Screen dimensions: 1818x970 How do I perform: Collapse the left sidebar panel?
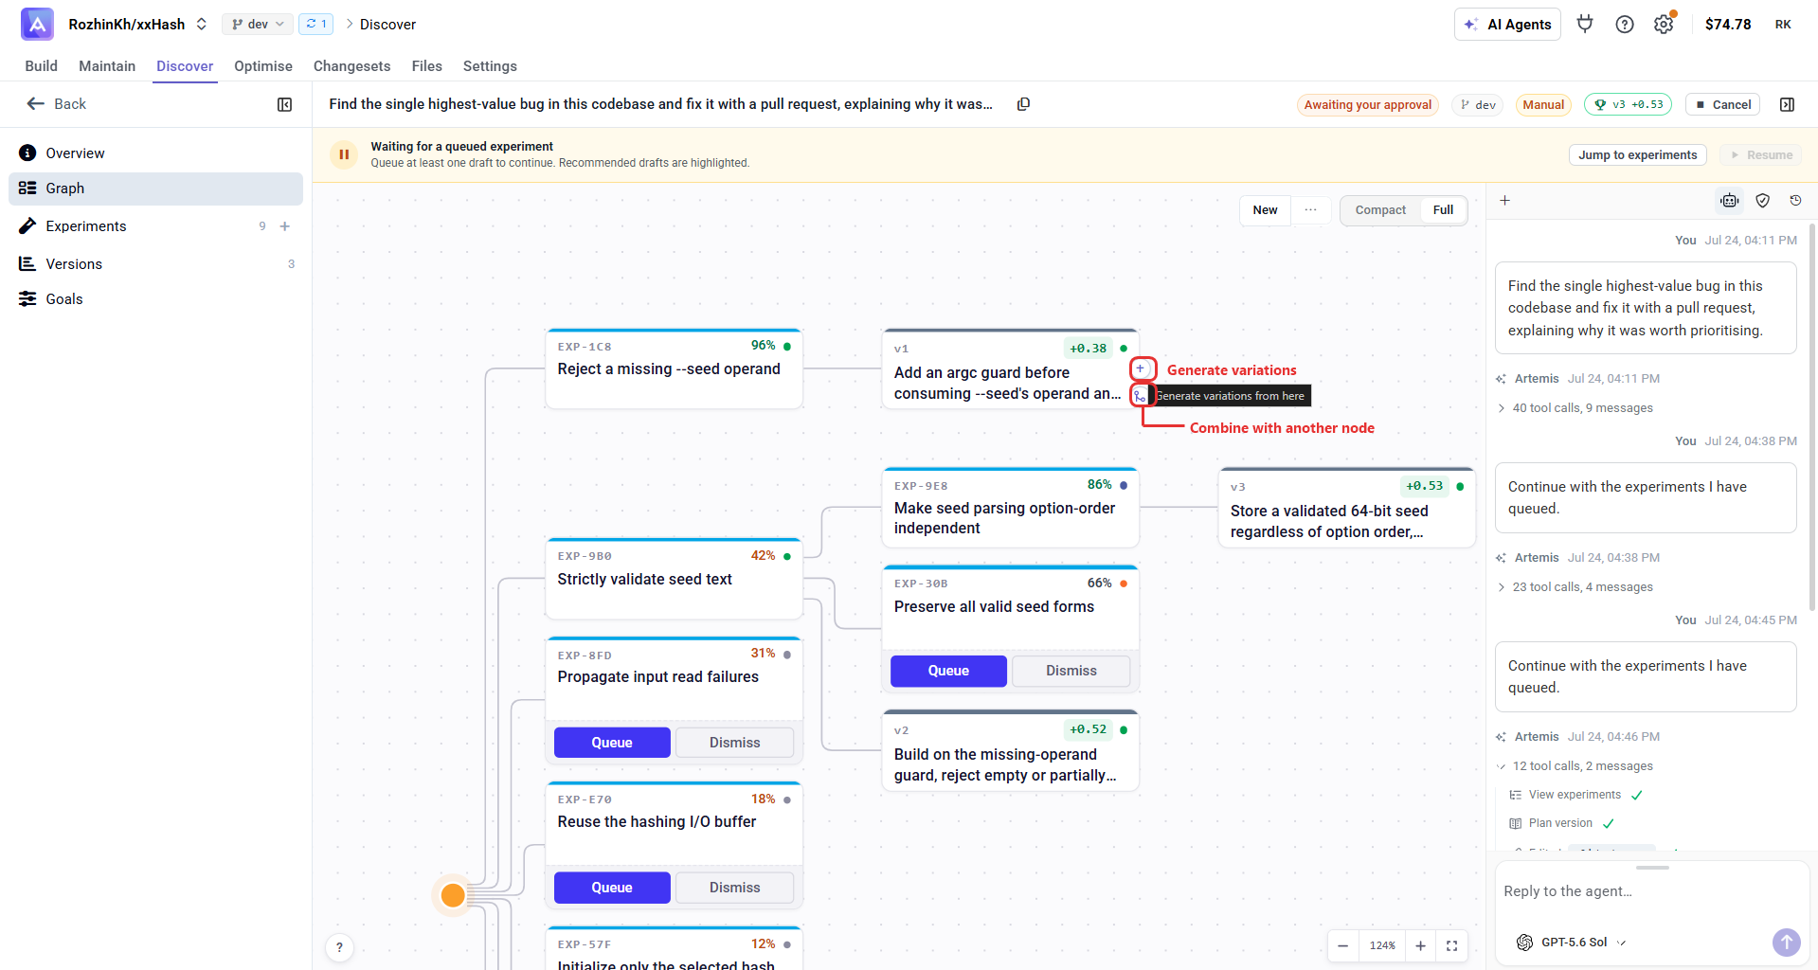pyautogui.click(x=284, y=104)
